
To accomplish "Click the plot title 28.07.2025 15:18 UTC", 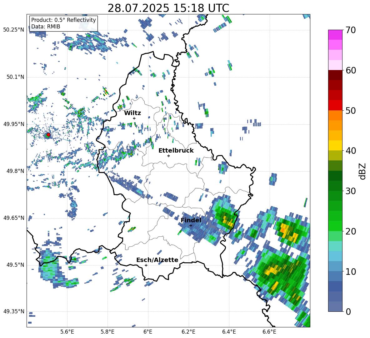I will coord(168,8).
